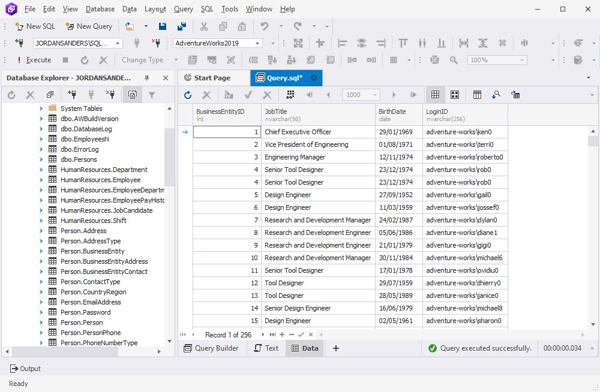
Task: Click the Chief Executive Officer cell
Action: [319, 132]
